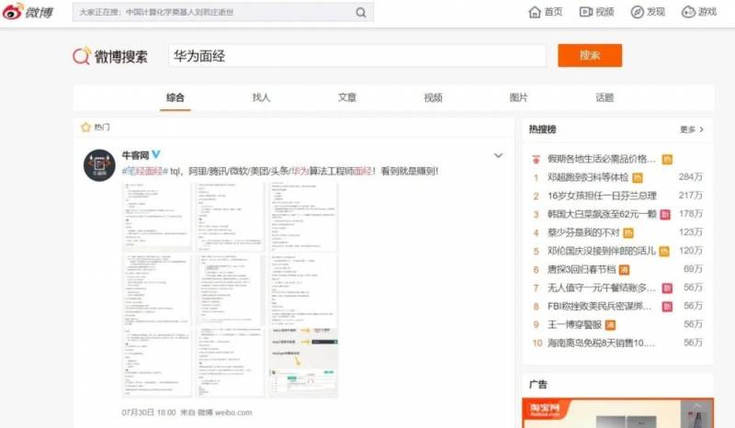Open the first image thumbnail in the post

pos(157,217)
